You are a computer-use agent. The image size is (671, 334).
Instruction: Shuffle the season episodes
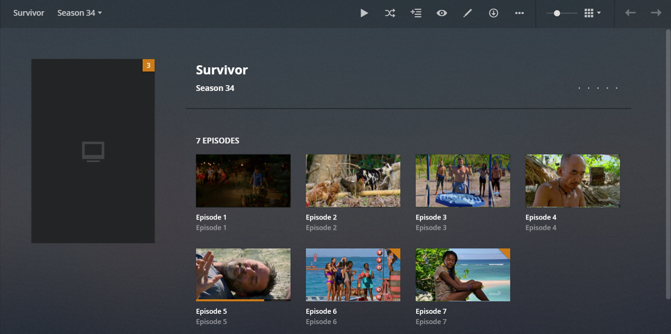pos(390,13)
